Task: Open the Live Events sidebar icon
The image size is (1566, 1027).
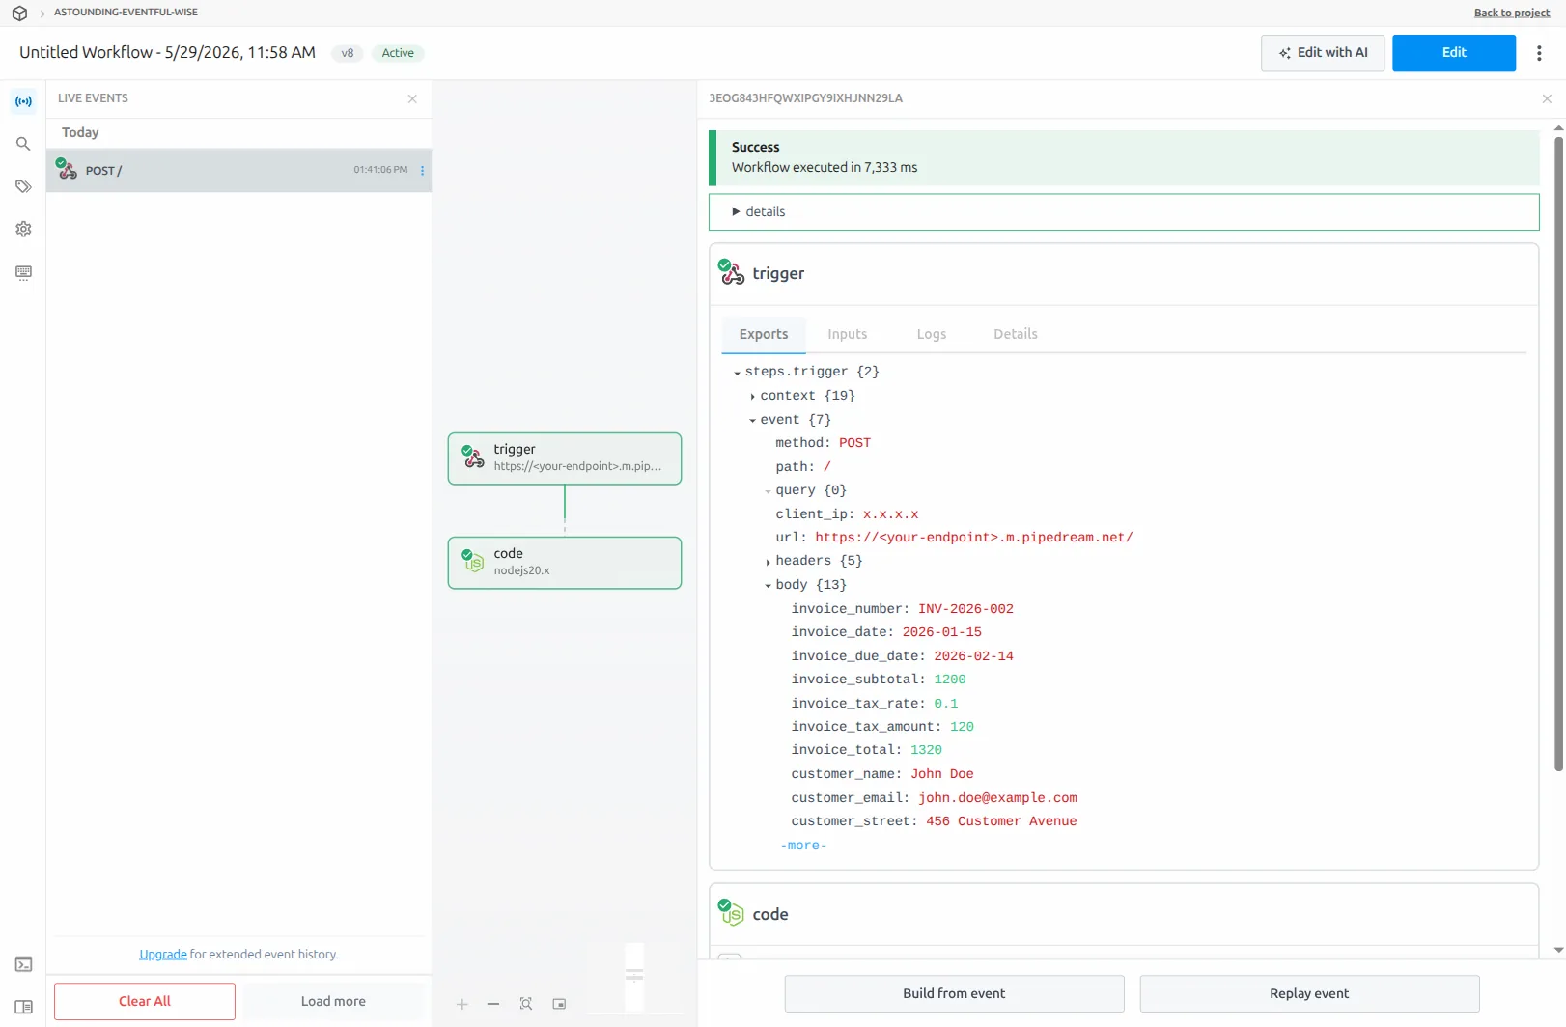Action: [23, 101]
